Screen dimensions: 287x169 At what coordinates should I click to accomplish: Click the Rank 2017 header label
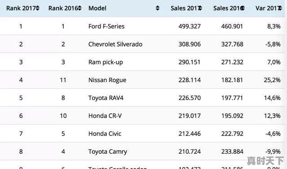pos(21,8)
